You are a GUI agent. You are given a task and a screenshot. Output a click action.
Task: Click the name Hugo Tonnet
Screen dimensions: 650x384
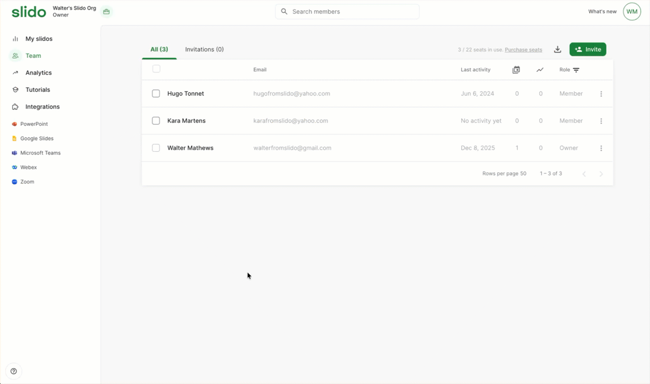pyautogui.click(x=185, y=94)
